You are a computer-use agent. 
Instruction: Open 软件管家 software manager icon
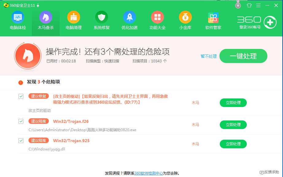click(x=213, y=18)
